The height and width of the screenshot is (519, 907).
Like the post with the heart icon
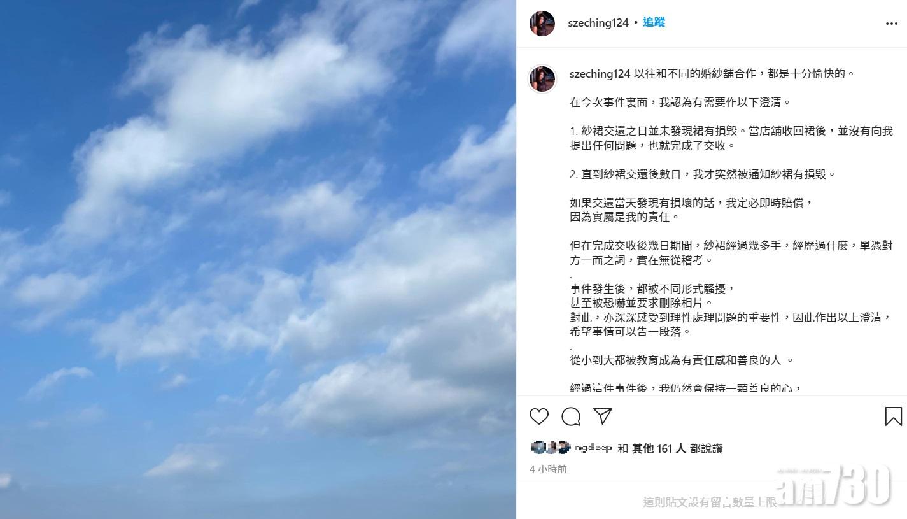[539, 416]
